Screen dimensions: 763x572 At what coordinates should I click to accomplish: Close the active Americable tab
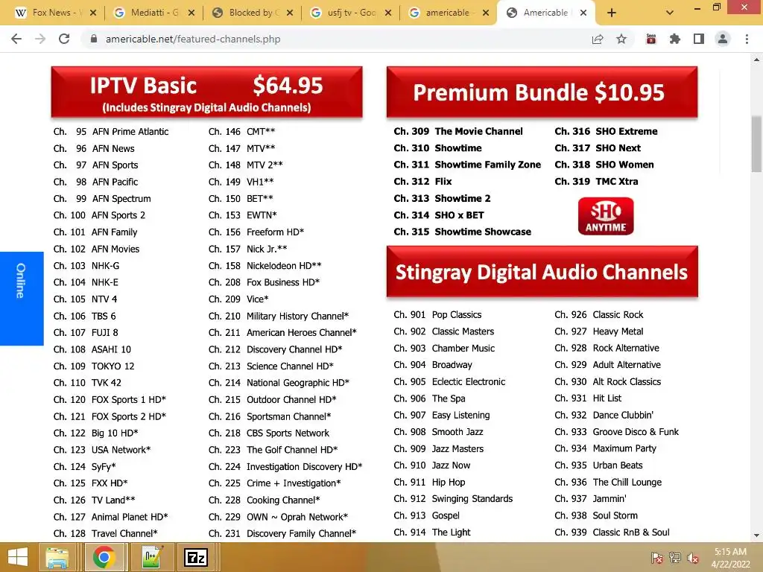[583, 13]
